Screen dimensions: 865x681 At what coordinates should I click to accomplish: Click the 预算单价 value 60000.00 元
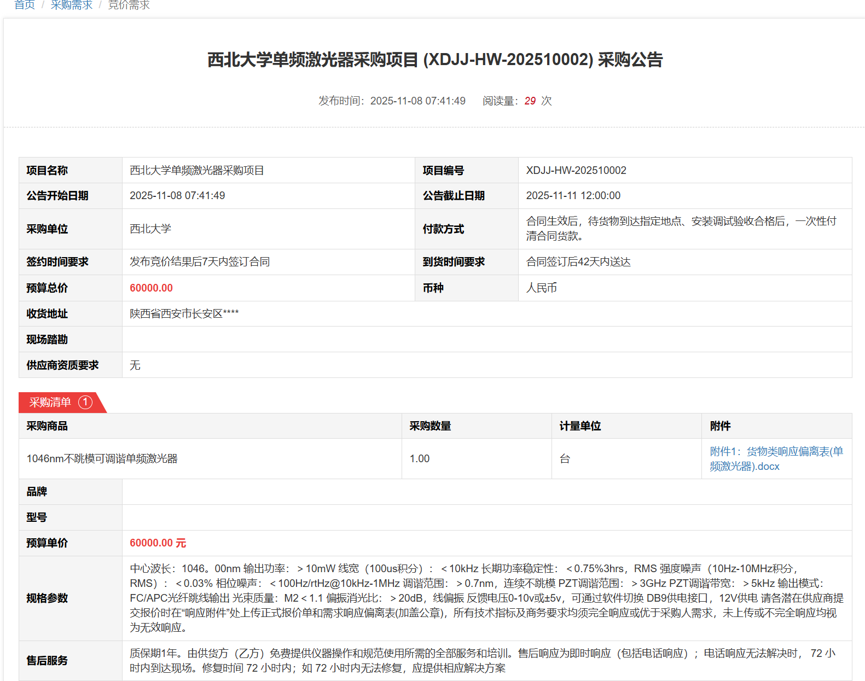point(158,543)
